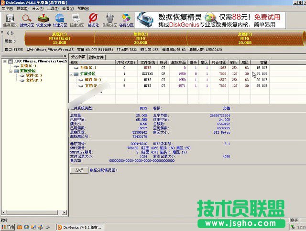The height and width of the screenshot is (231, 306).
Task: Close the disk map panel with x
Action: tap(2, 32)
